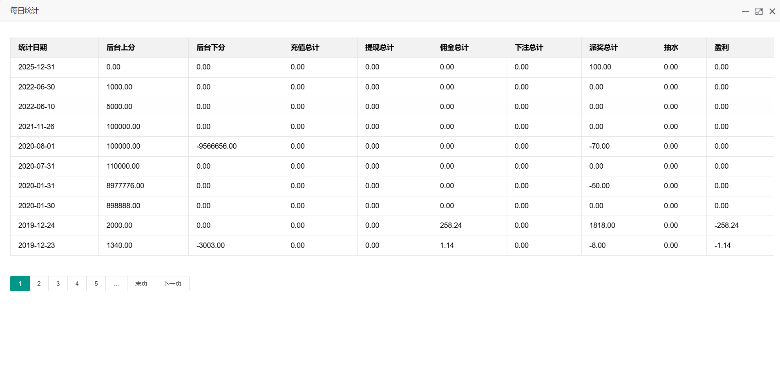Click the -9566656.00 后台下分 value
The image size is (780, 374).
(216, 146)
